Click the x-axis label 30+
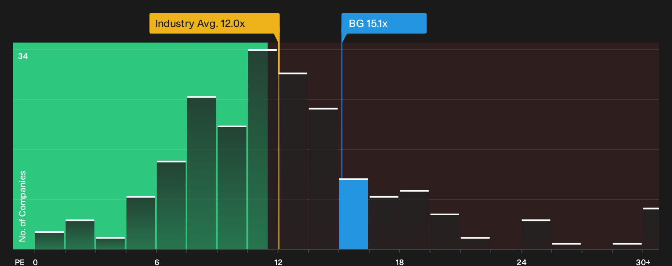 pyautogui.click(x=643, y=262)
